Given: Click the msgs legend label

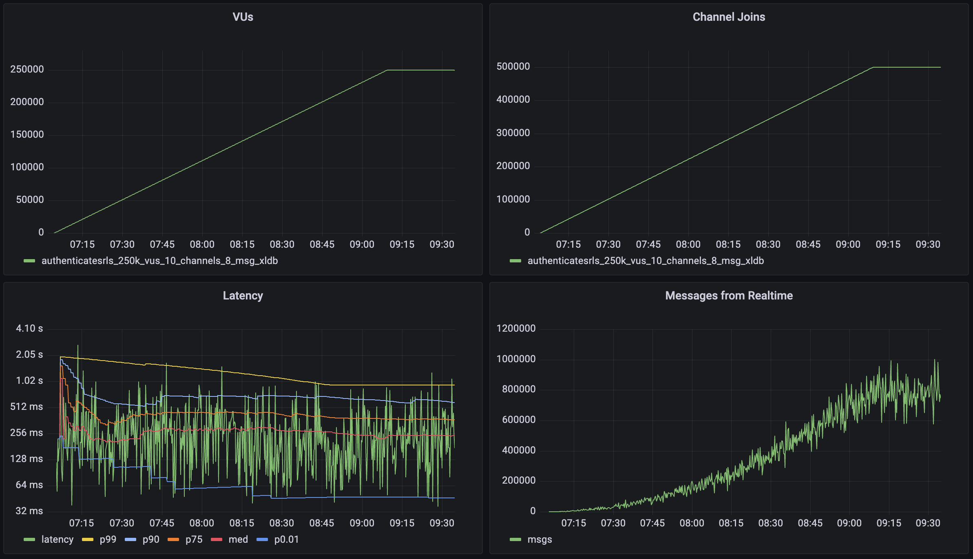Looking at the screenshot, I should (540, 539).
